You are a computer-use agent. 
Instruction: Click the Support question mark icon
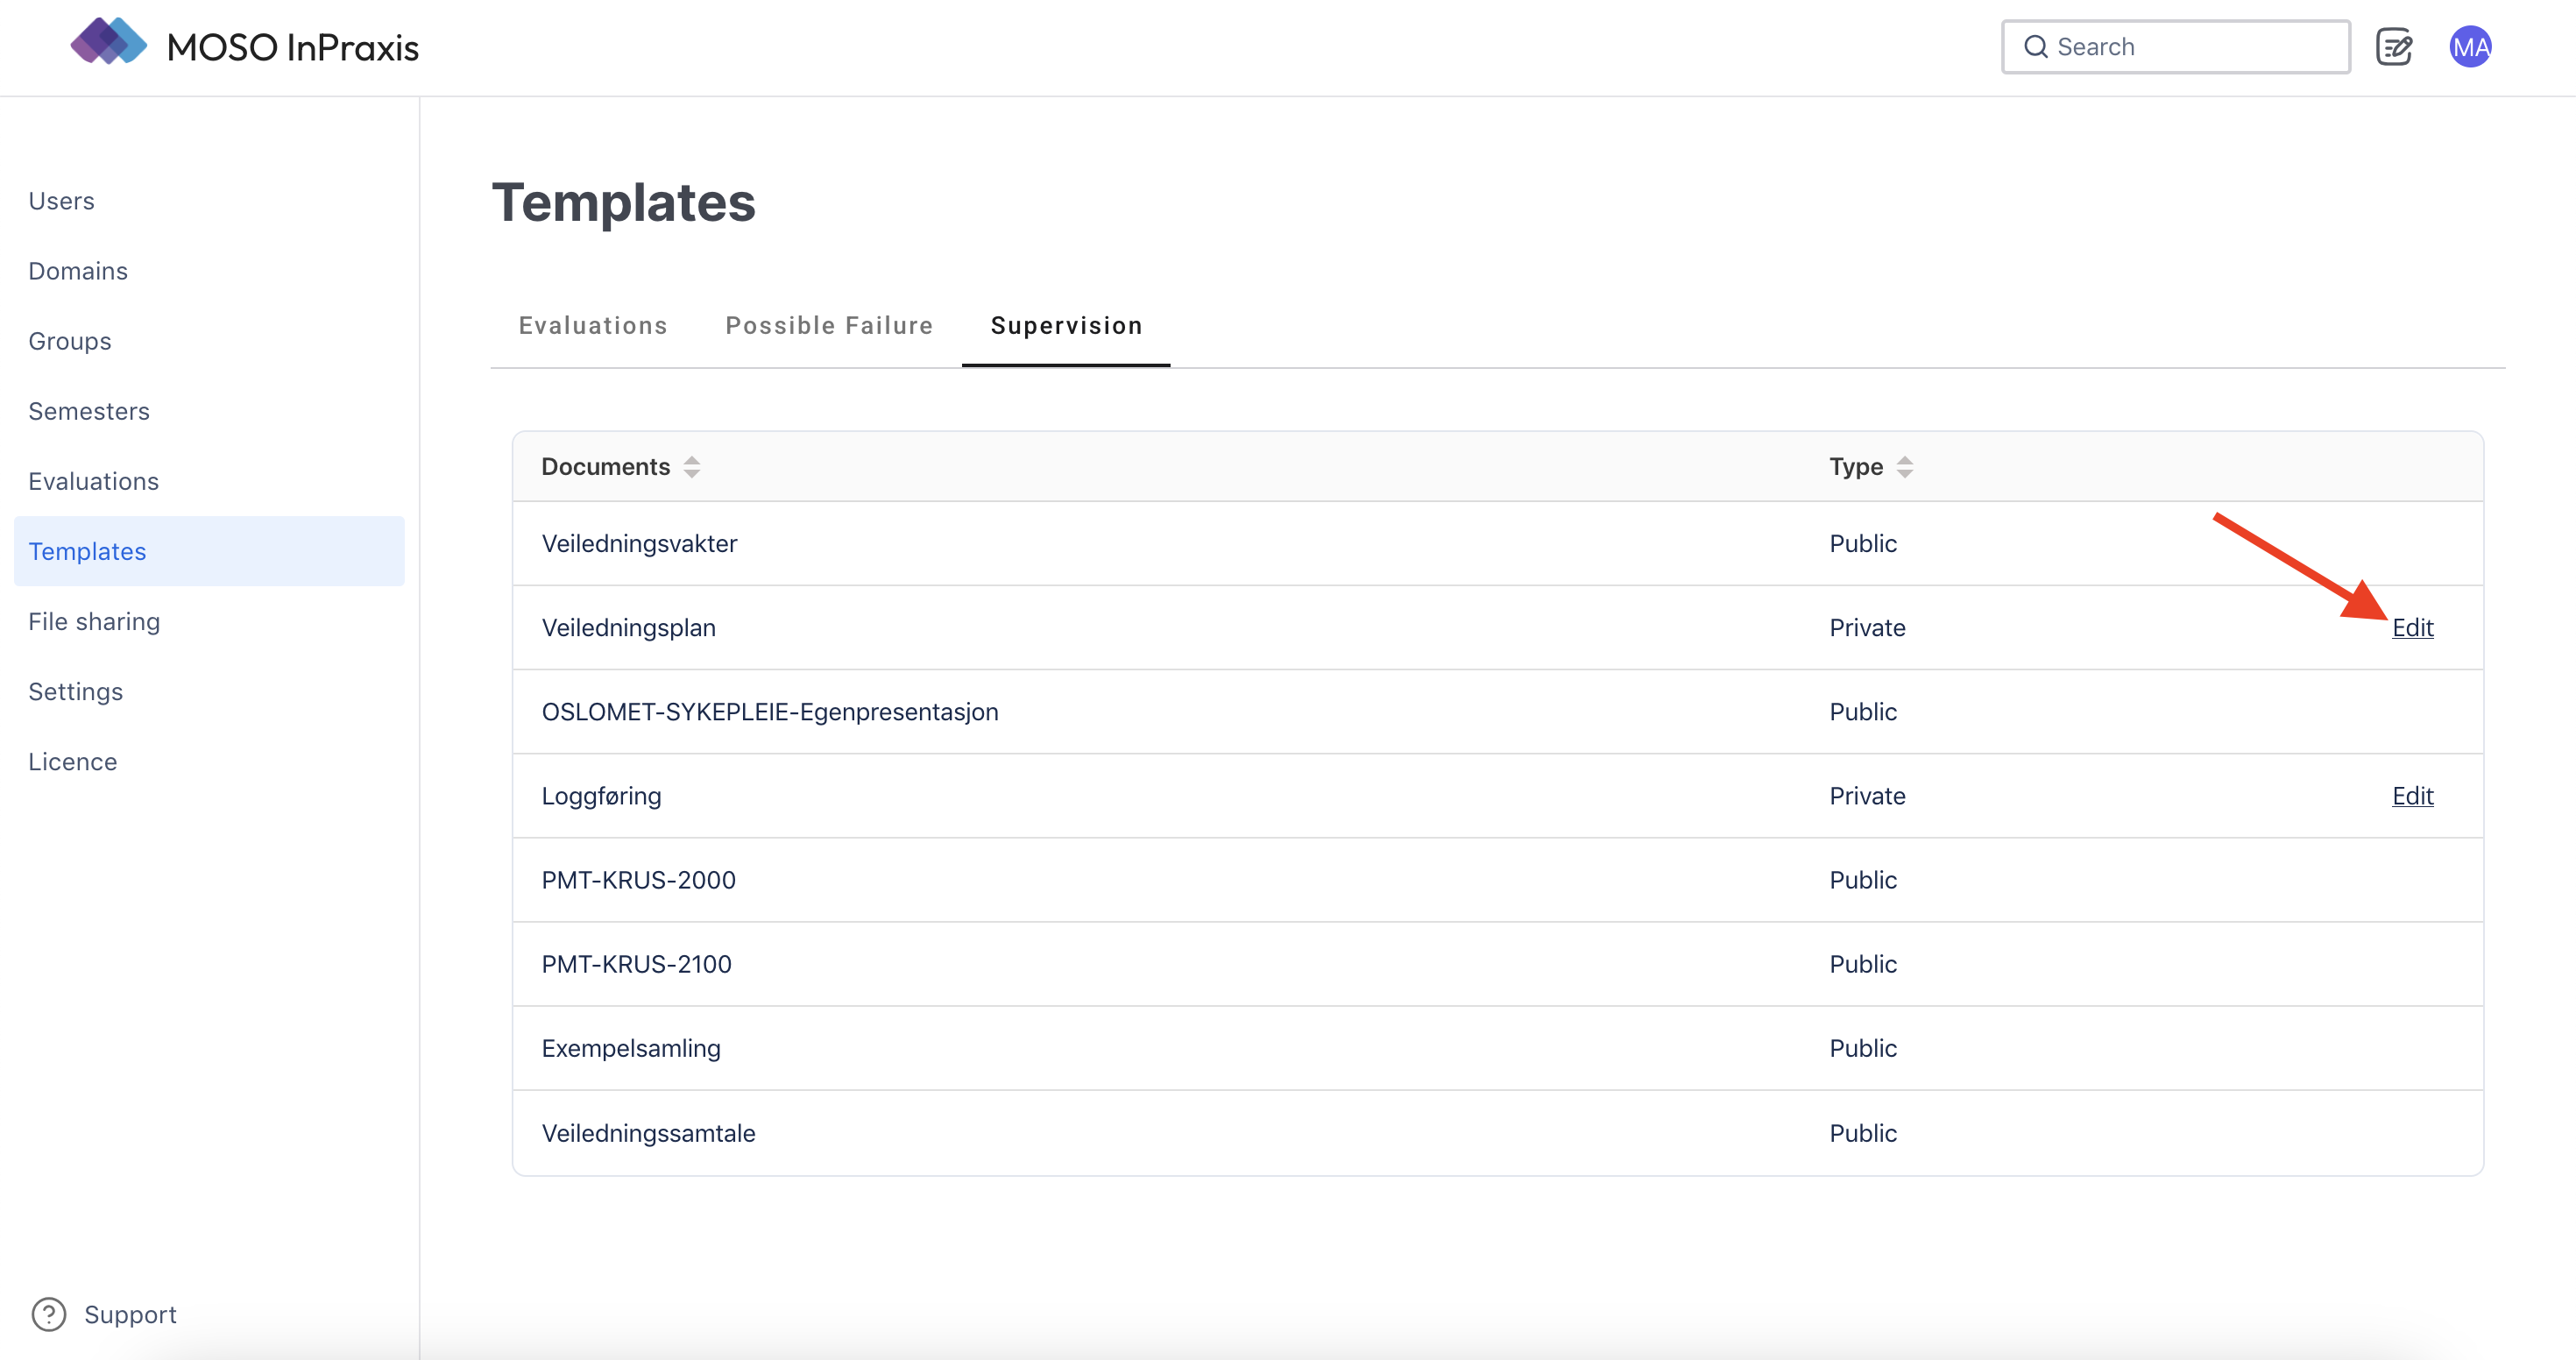click(48, 1314)
